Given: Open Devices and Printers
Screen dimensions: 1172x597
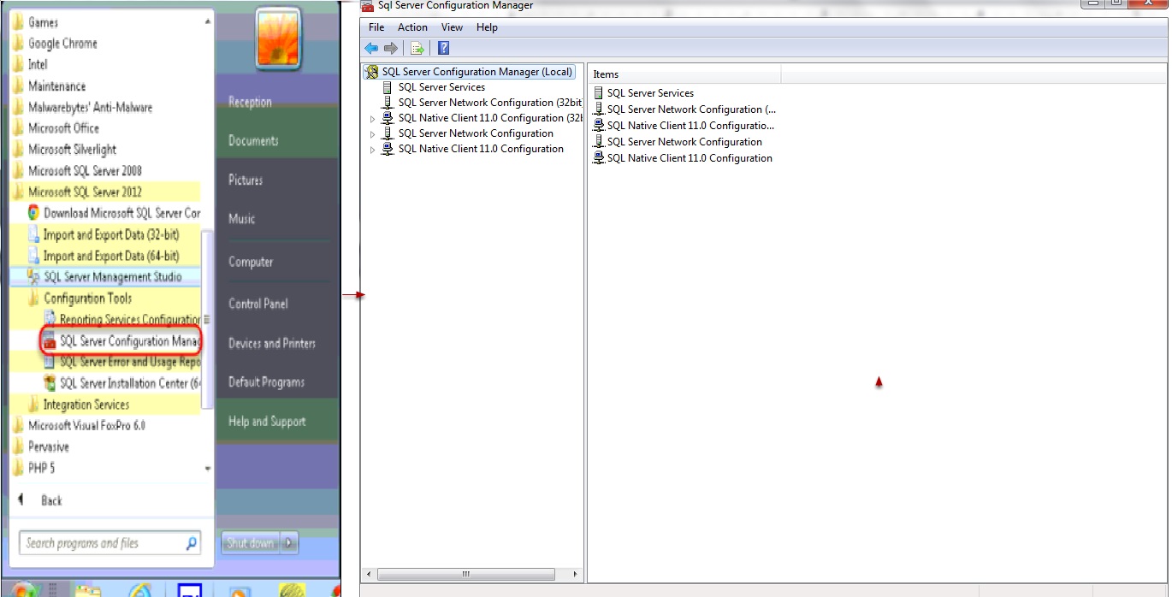Looking at the screenshot, I should coord(272,344).
